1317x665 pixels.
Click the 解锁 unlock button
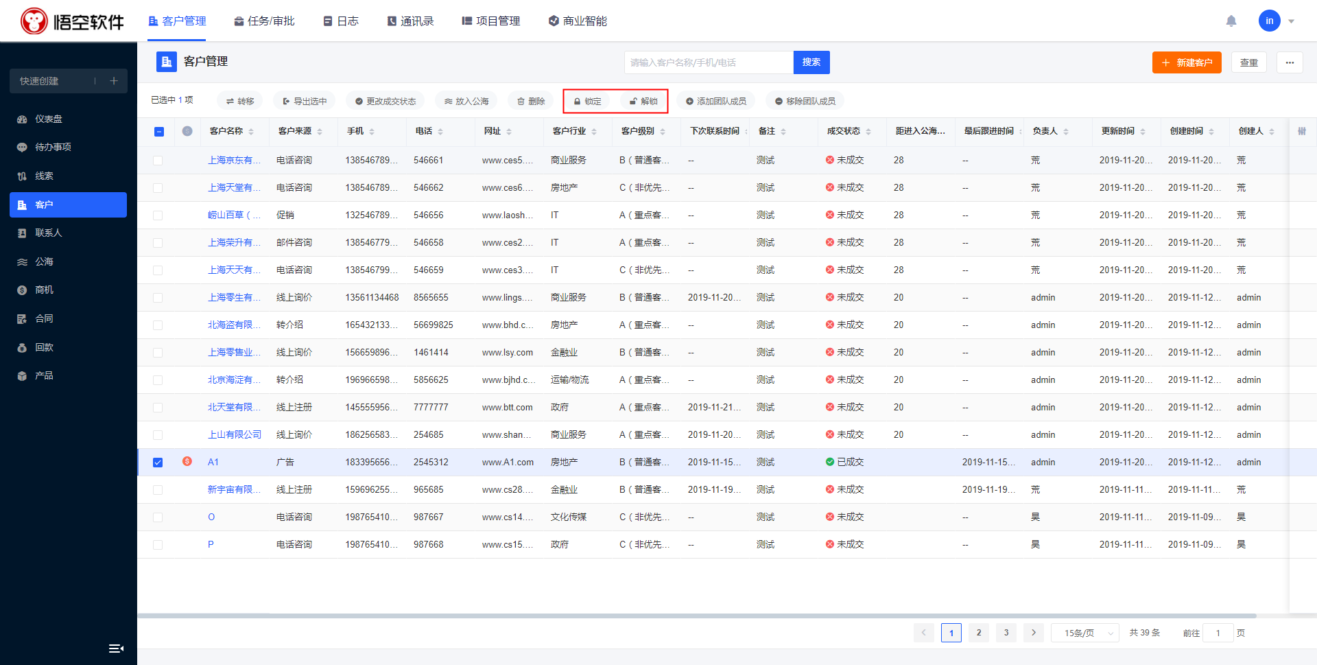[x=643, y=102]
